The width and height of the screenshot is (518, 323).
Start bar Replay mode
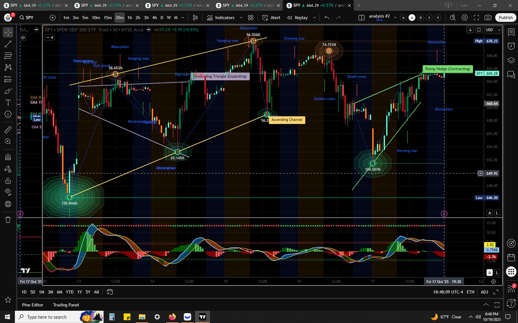[x=297, y=18]
